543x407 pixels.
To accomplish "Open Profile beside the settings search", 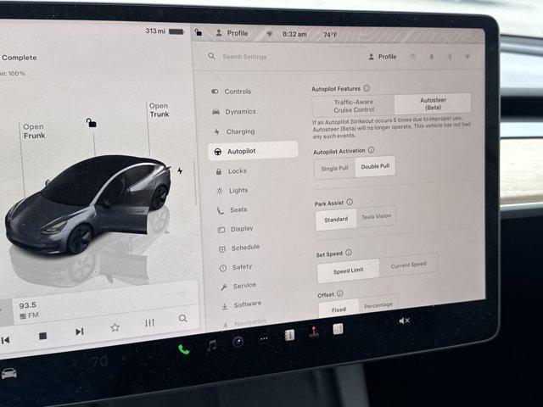I will pyautogui.click(x=383, y=57).
